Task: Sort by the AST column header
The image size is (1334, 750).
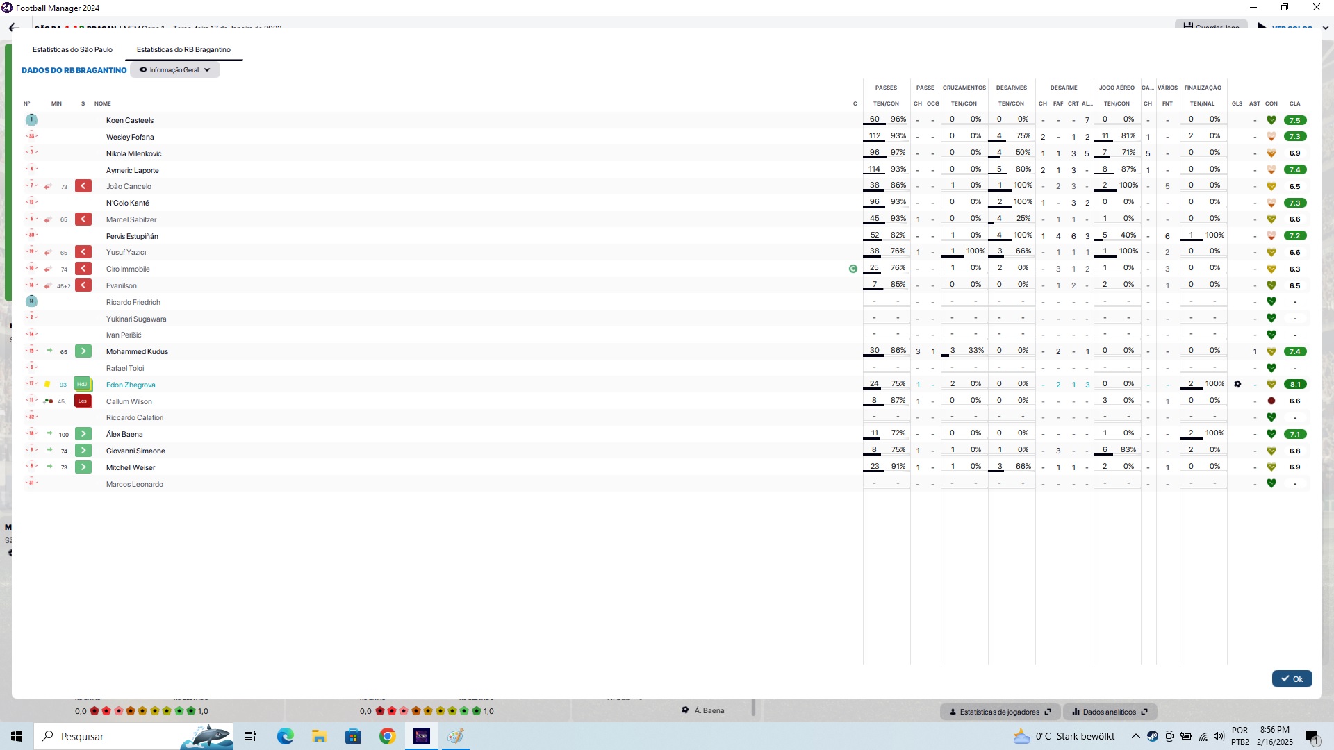Action: (x=1255, y=103)
